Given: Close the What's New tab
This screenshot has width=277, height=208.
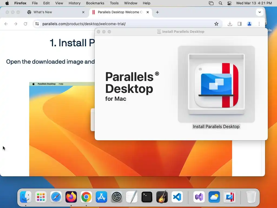Looking at the screenshot, I should coord(83,12).
